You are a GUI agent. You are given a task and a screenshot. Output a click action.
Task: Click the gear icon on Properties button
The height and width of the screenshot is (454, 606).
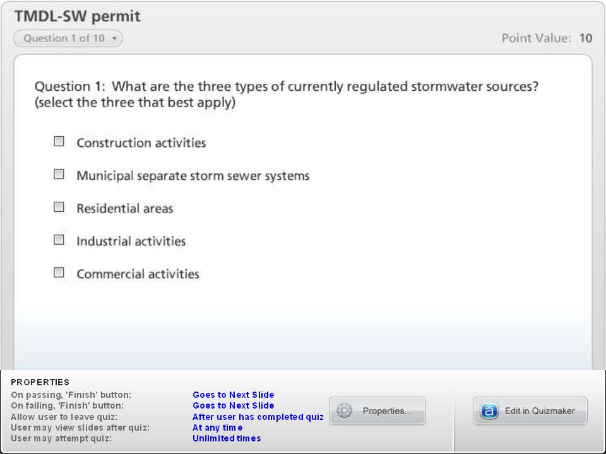point(344,410)
